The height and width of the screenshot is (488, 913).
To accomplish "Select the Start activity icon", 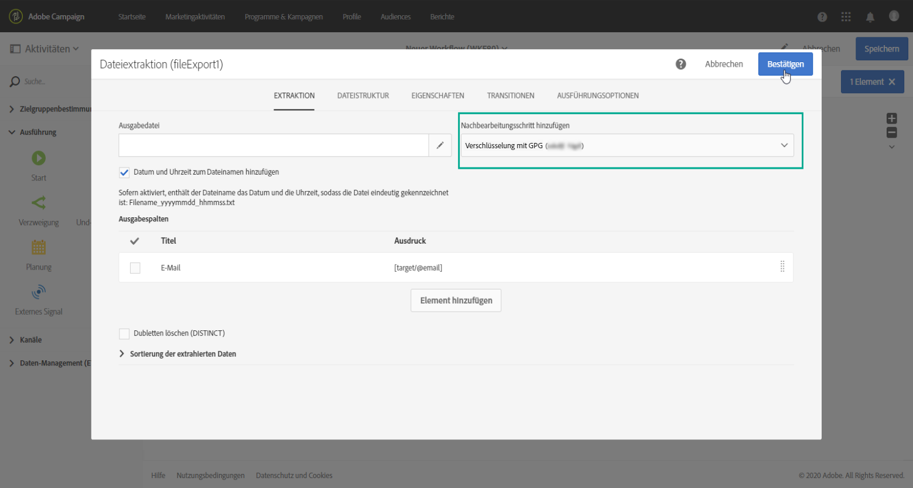I will coord(39,158).
